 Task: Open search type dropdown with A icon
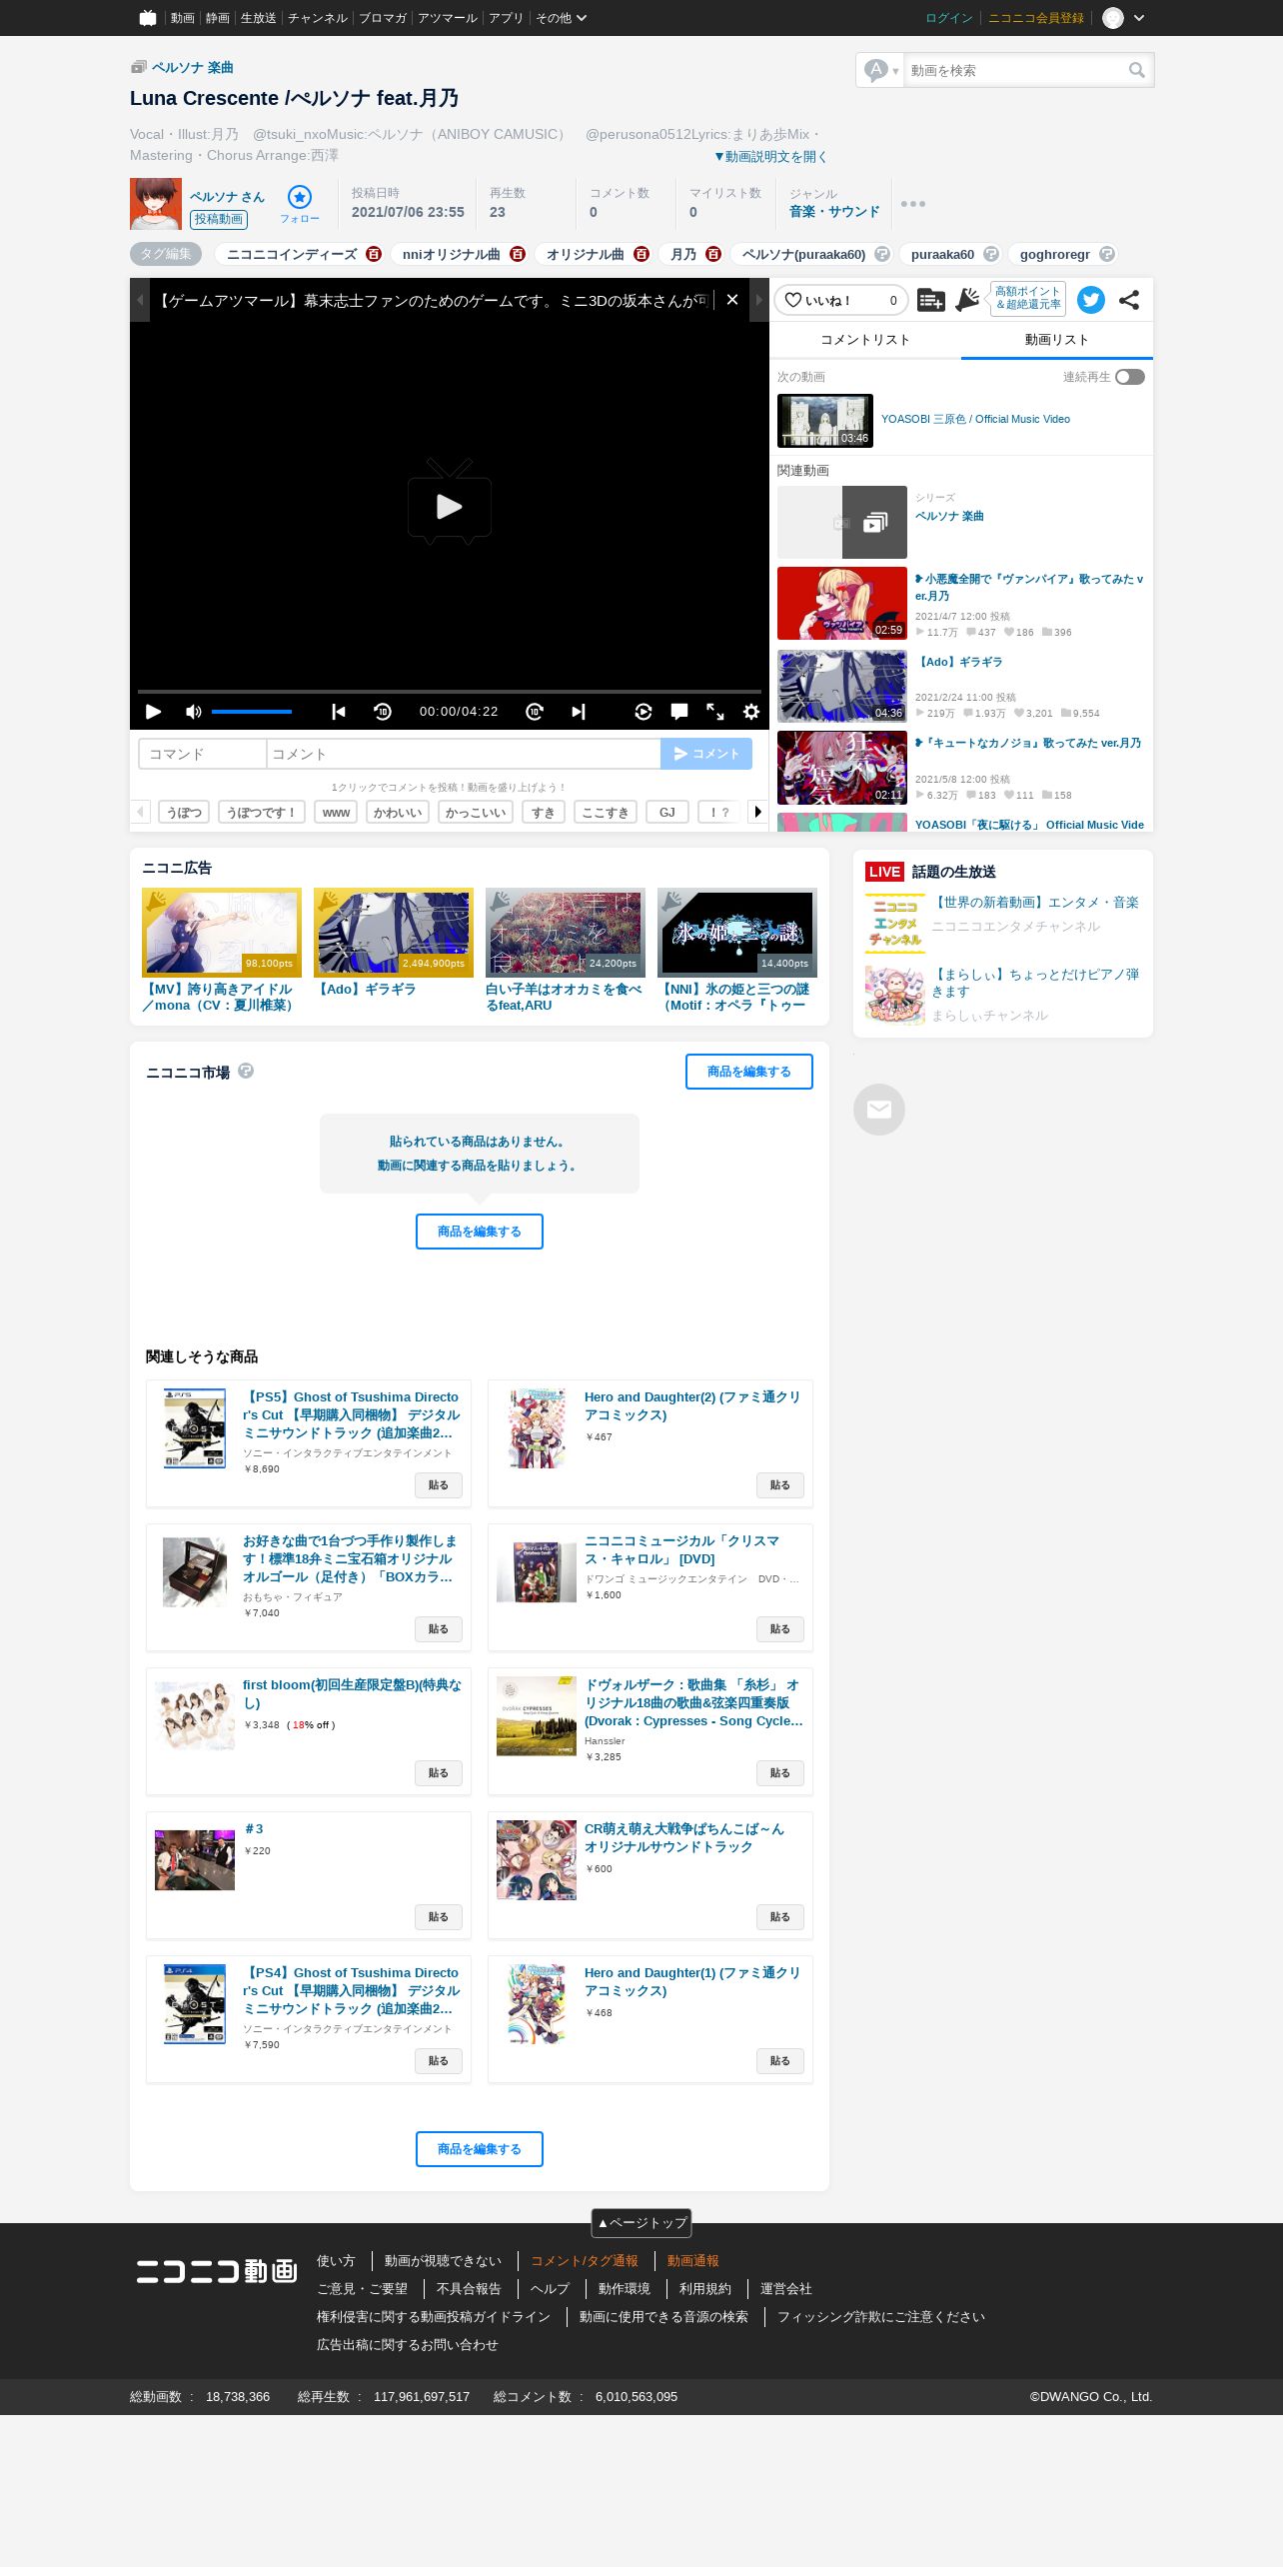881,70
